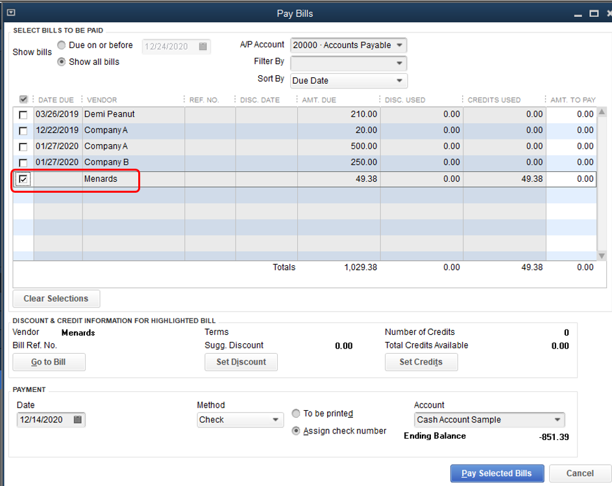Click the Cancel button
Viewport: 612px width, 486px height.
pyautogui.click(x=580, y=473)
